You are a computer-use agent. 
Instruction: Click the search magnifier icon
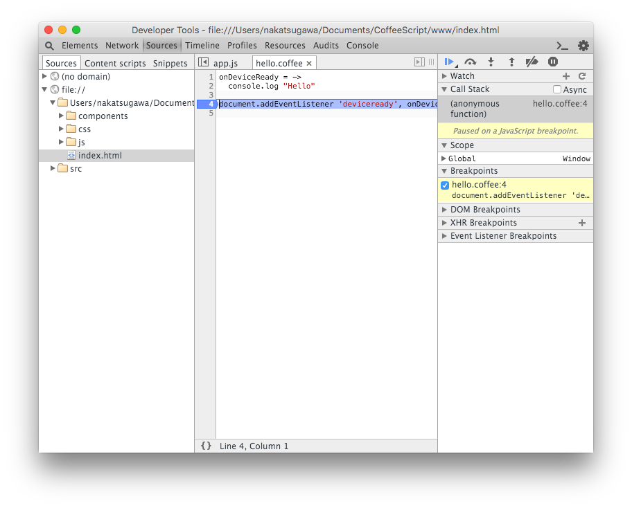point(49,46)
